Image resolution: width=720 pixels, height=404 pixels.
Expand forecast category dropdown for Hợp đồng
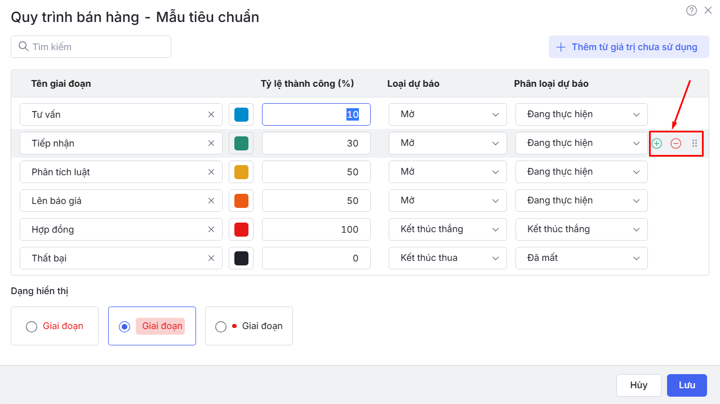point(581,229)
